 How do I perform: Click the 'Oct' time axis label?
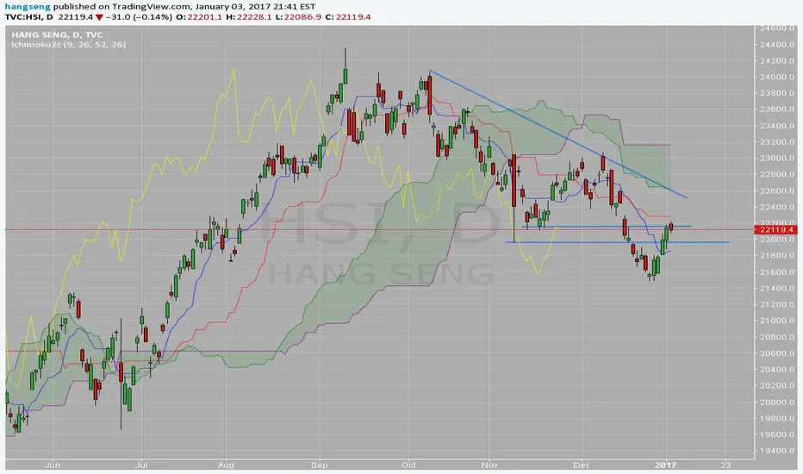coord(408,465)
